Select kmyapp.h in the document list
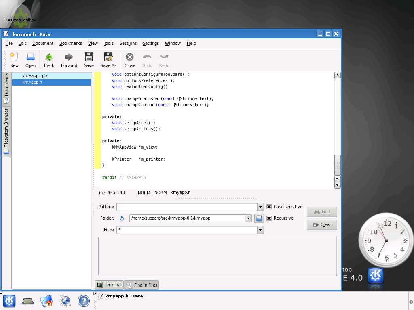The height and width of the screenshot is (310, 414). click(x=52, y=82)
